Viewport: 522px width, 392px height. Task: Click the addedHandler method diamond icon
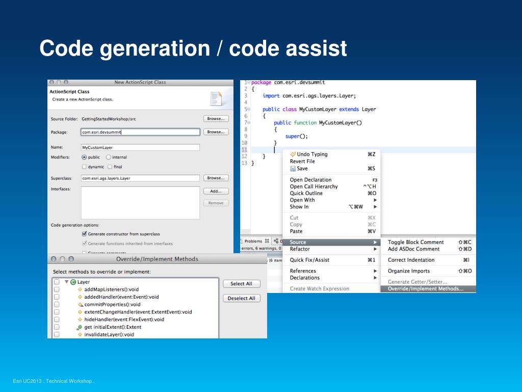(80, 297)
